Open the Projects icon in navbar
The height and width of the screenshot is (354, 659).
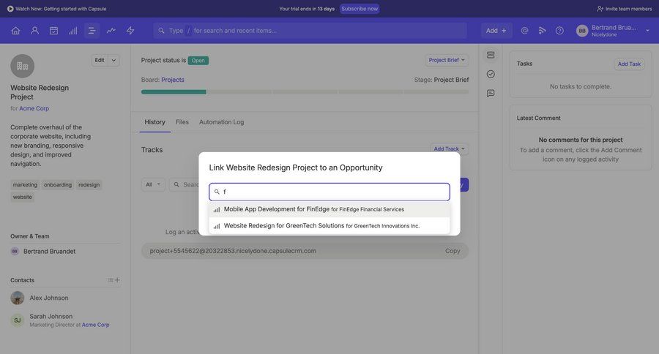point(92,31)
